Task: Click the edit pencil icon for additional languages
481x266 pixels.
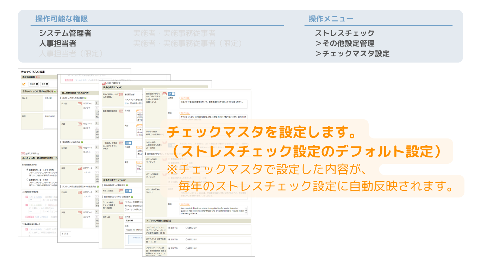Action: 24,84
